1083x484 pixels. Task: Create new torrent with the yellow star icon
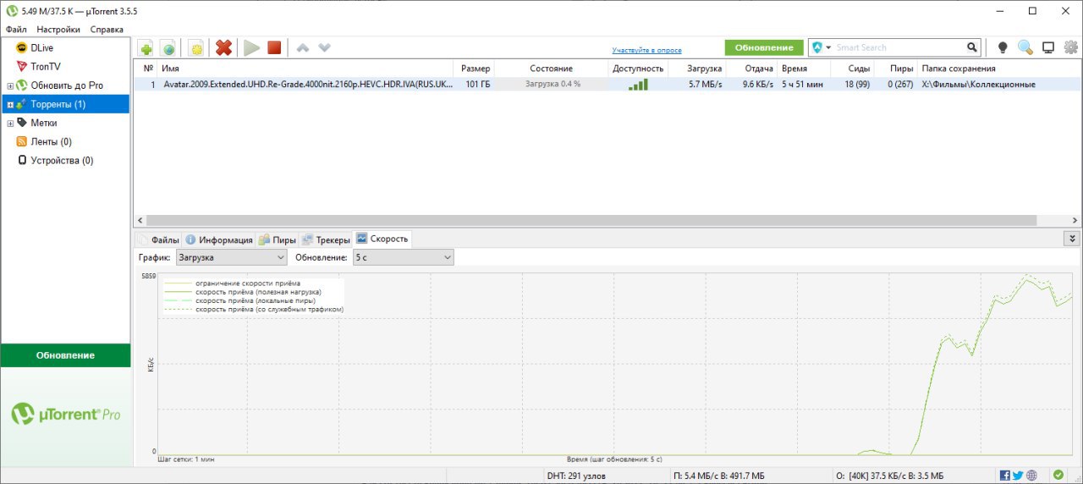(195, 48)
